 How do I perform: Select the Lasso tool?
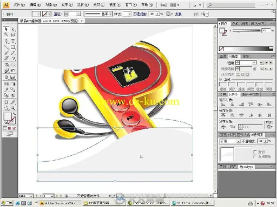point(13,34)
